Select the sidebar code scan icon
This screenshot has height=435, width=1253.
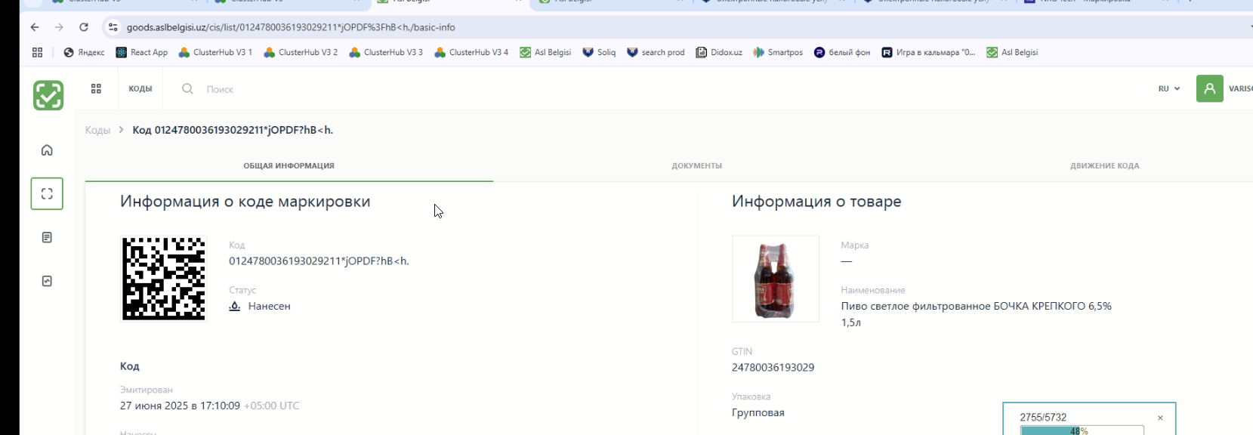pos(47,193)
